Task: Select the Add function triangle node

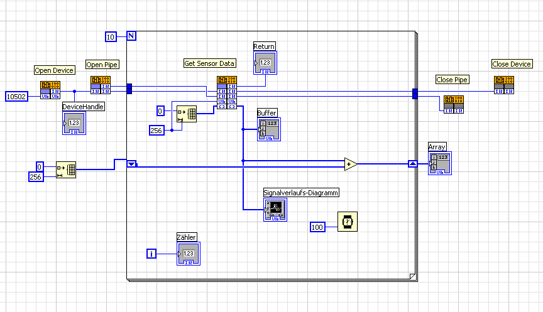Action: point(351,164)
